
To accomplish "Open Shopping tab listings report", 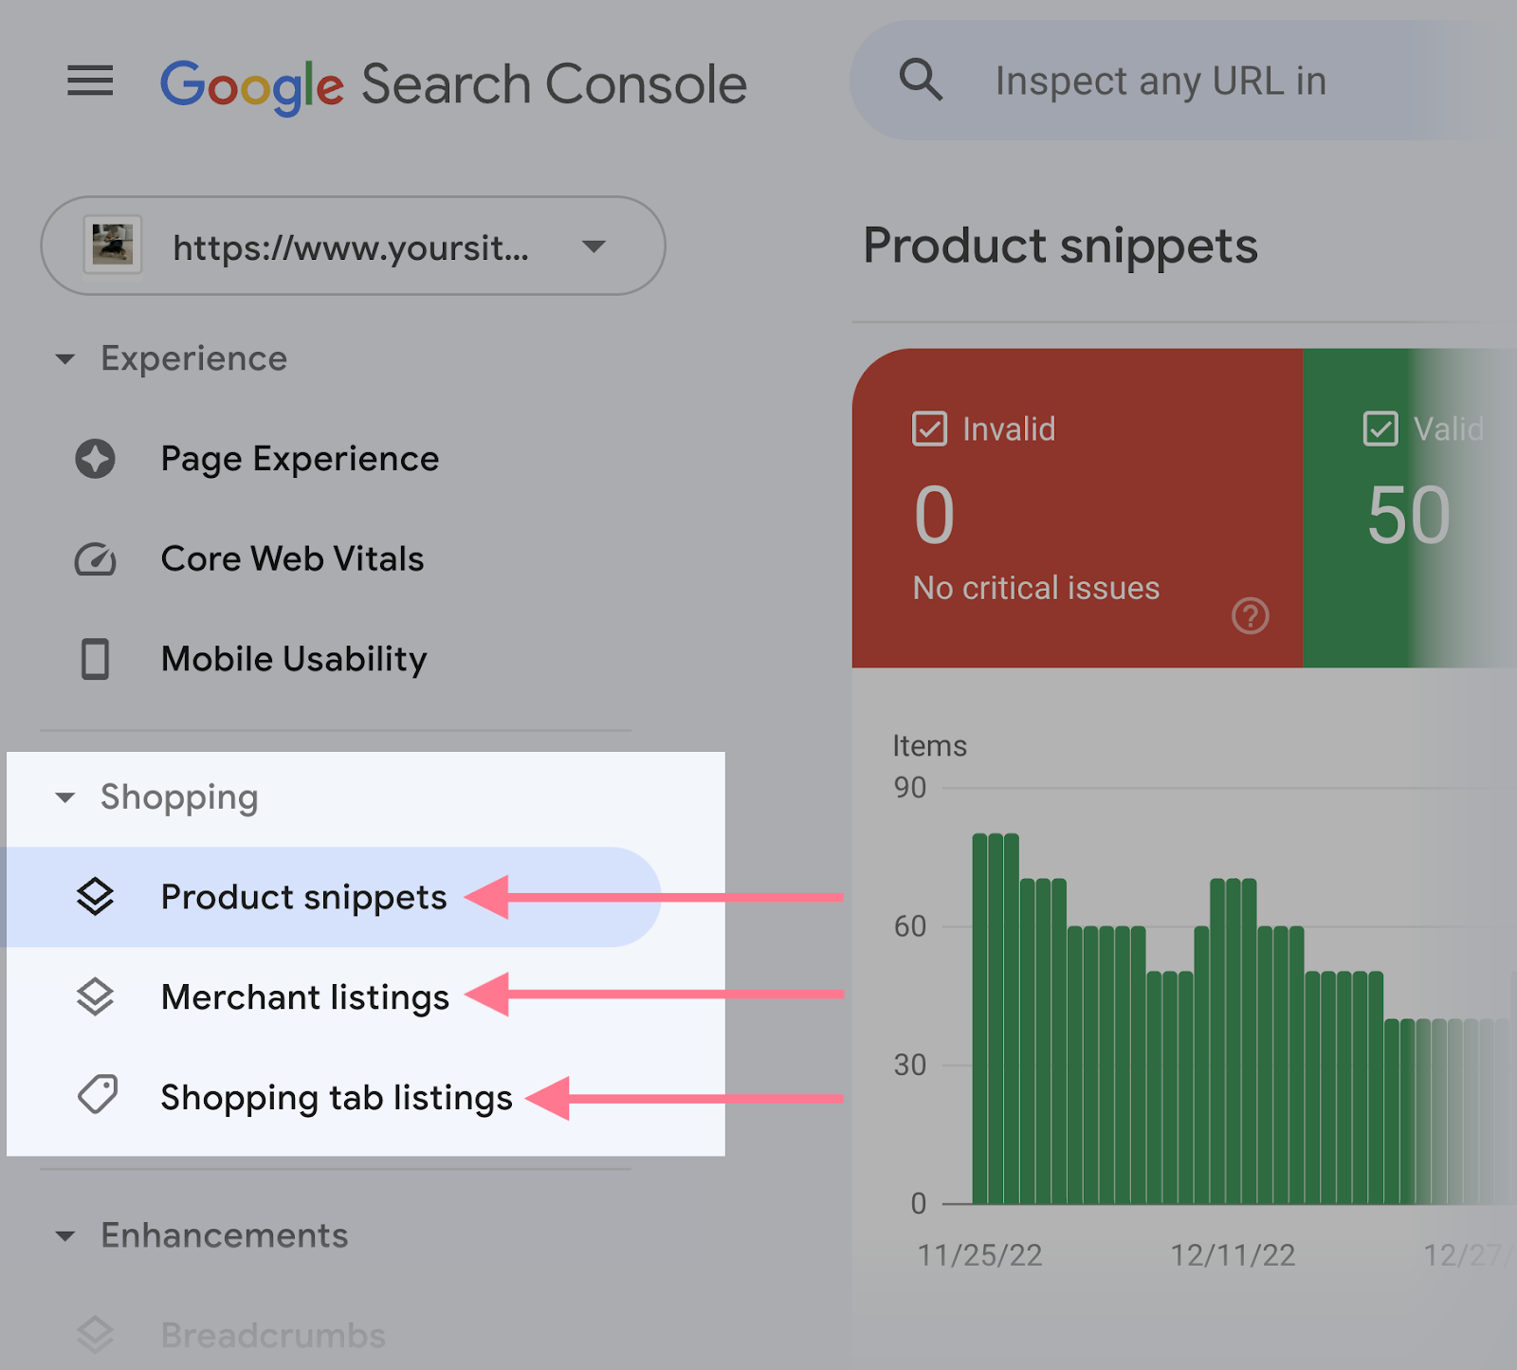I will [337, 1097].
